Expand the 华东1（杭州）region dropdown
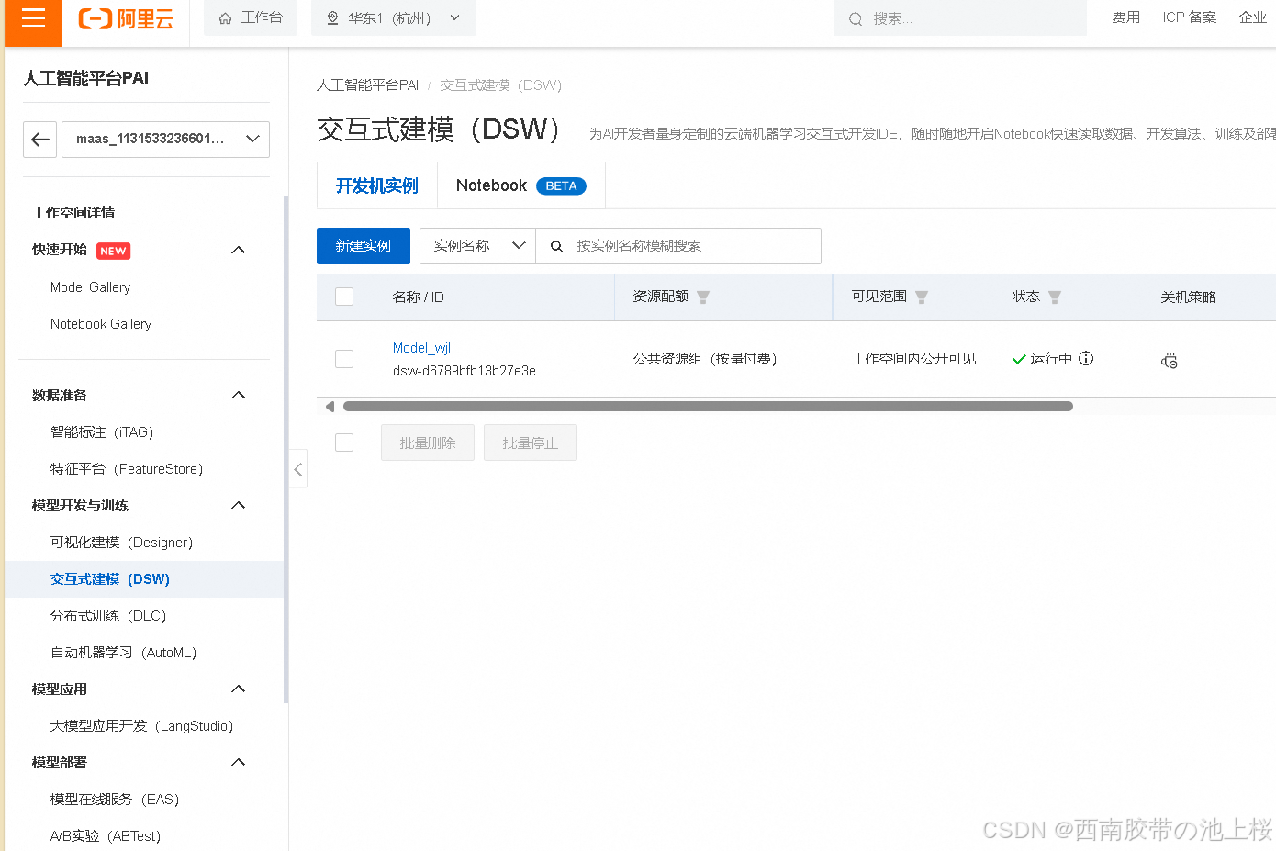Viewport: 1276px width, 851px height. pos(453,17)
